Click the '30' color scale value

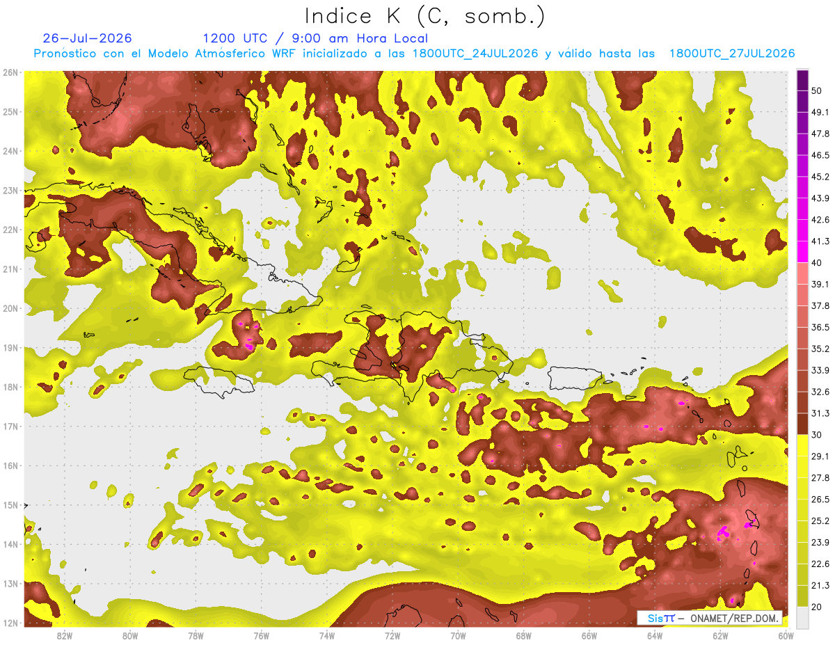(x=816, y=435)
